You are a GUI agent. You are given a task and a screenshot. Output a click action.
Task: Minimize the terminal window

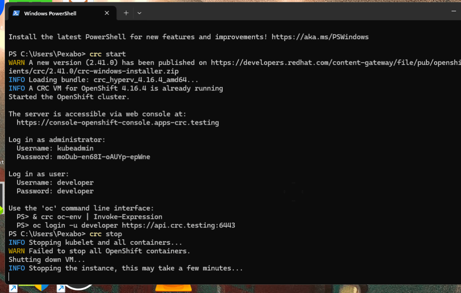point(454,11)
